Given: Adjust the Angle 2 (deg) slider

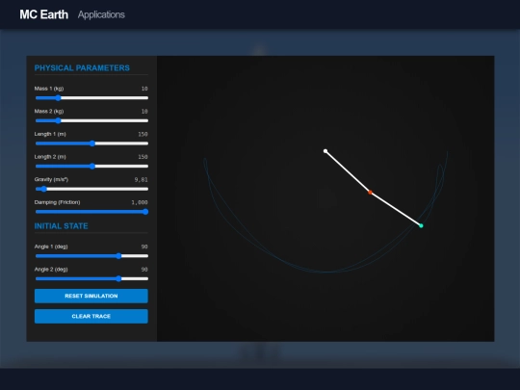Looking at the screenshot, I should click(x=91, y=279).
